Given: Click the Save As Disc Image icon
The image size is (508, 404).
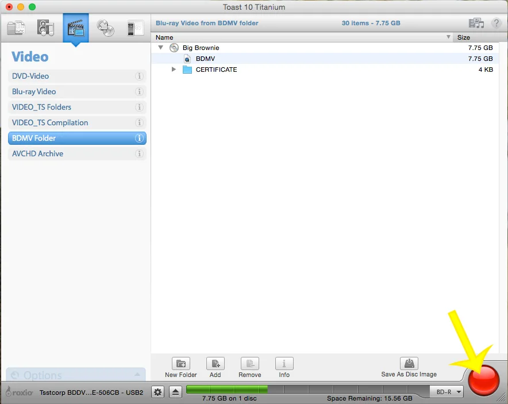Looking at the screenshot, I should coord(409,363).
